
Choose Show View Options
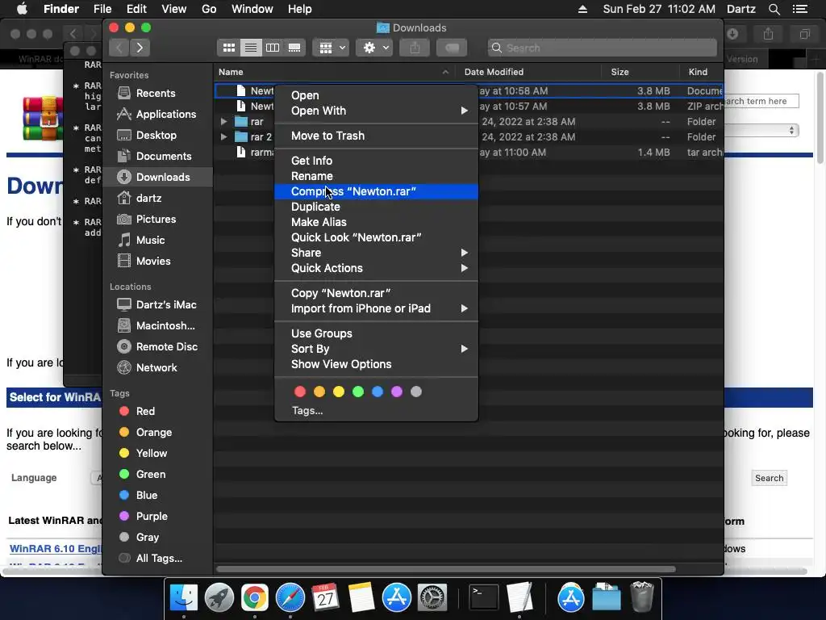tap(376, 364)
